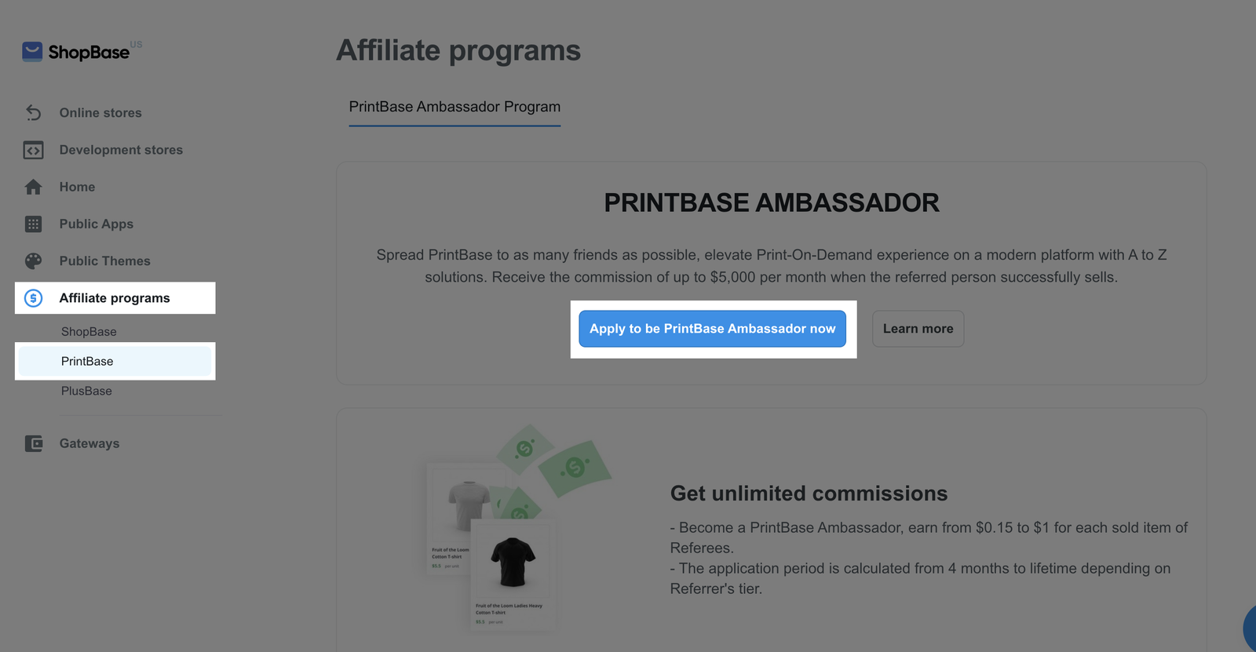Click the house icon for Home

pos(33,187)
